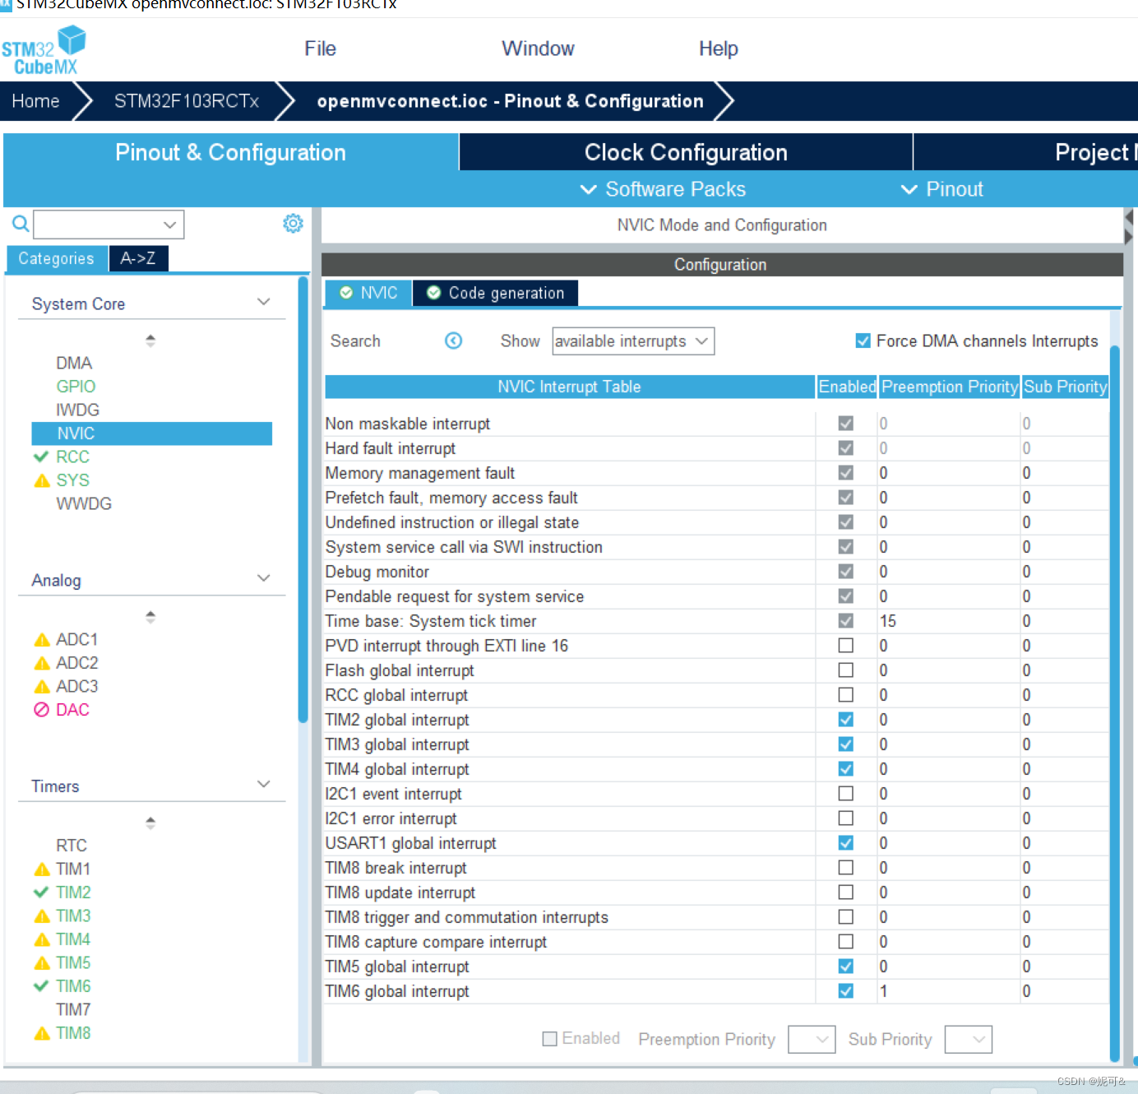Click the green check icon beside TIM2

[41, 892]
